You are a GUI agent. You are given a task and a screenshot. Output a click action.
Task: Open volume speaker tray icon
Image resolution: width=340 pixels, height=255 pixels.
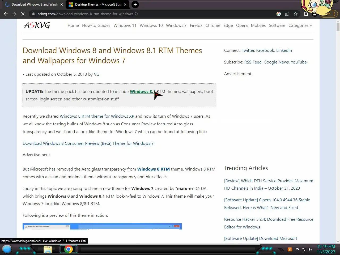311,249
